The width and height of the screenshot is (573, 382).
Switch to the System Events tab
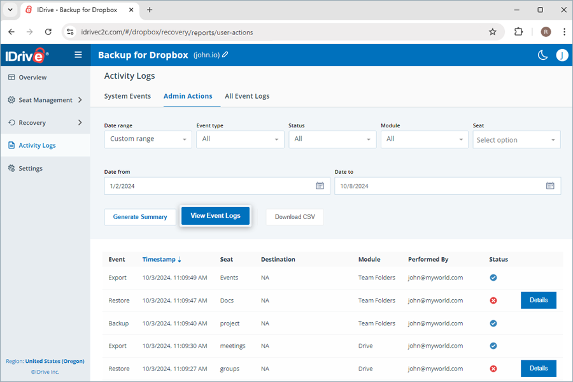pyautogui.click(x=127, y=96)
